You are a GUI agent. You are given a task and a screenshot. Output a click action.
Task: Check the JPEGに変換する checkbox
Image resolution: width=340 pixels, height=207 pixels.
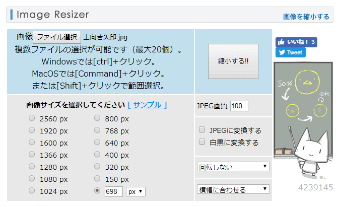tap(202, 130)
